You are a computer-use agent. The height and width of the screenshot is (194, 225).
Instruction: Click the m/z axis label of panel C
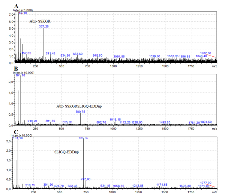point(214,192)
